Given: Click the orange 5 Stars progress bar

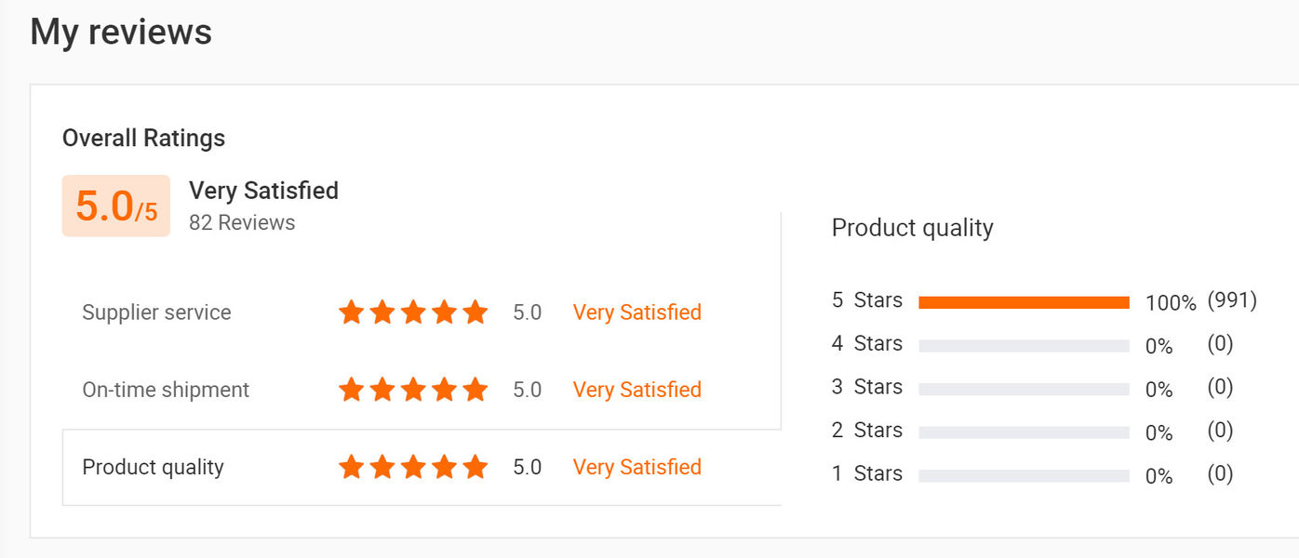Looking at the screenshot, I should [x=1024, y=302].
